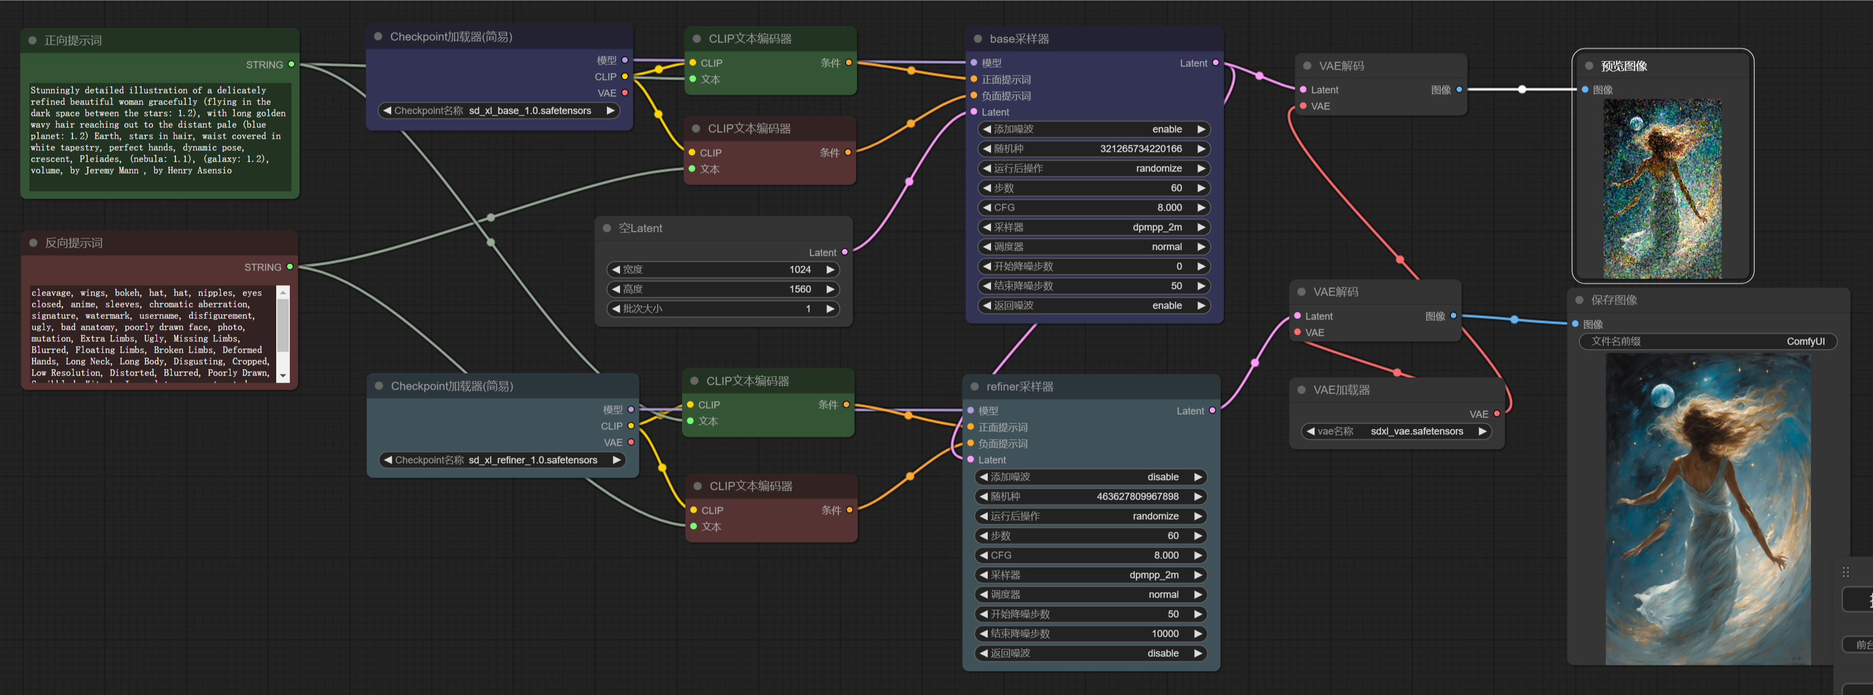This screenshot has width=1873, height=695.
Task: Collapse the 空Latent node via its dot
Action: point(606,228)
